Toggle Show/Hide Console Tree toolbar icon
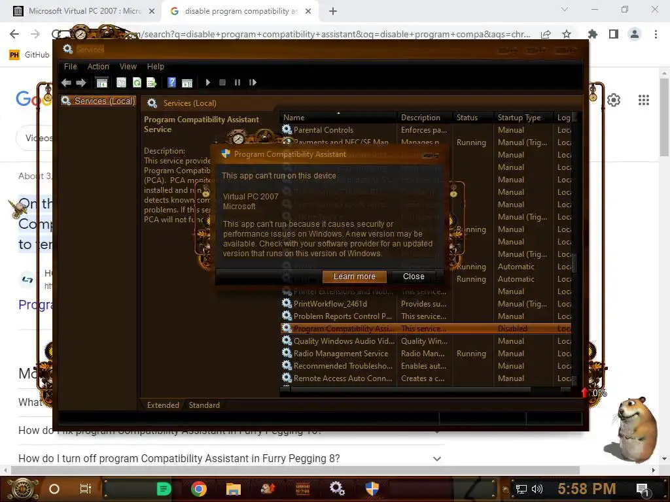 pos(101,83)
